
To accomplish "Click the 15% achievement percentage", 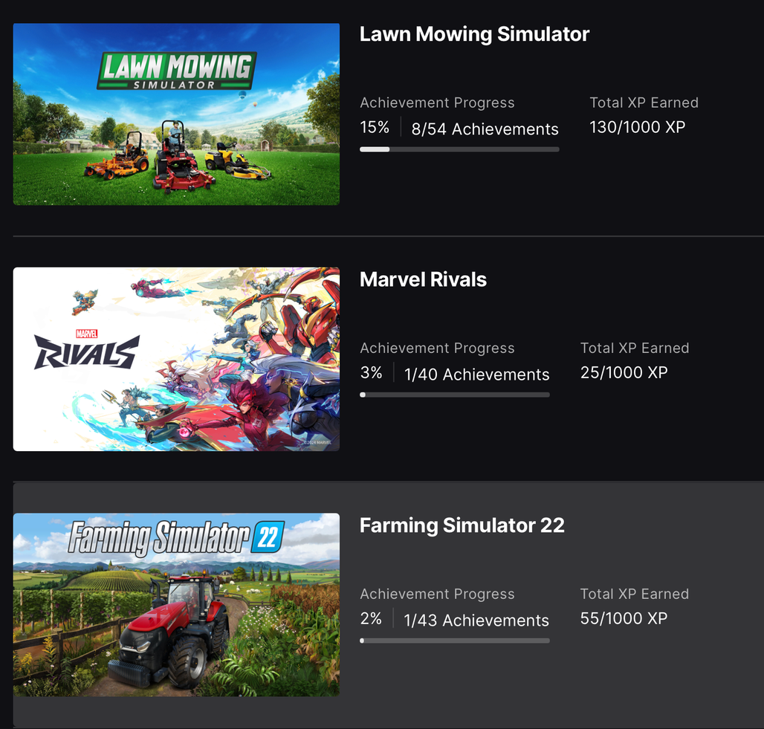I will pyautogui.click(x=375, y=127).
